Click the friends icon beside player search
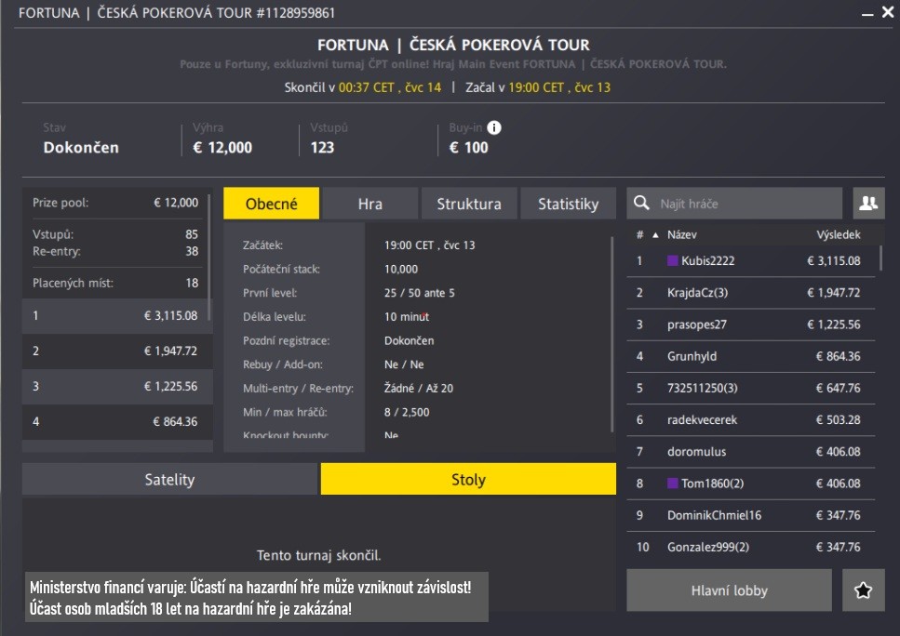Image resolution: width=900 pixels, height=636 pixels. point(868,203)
